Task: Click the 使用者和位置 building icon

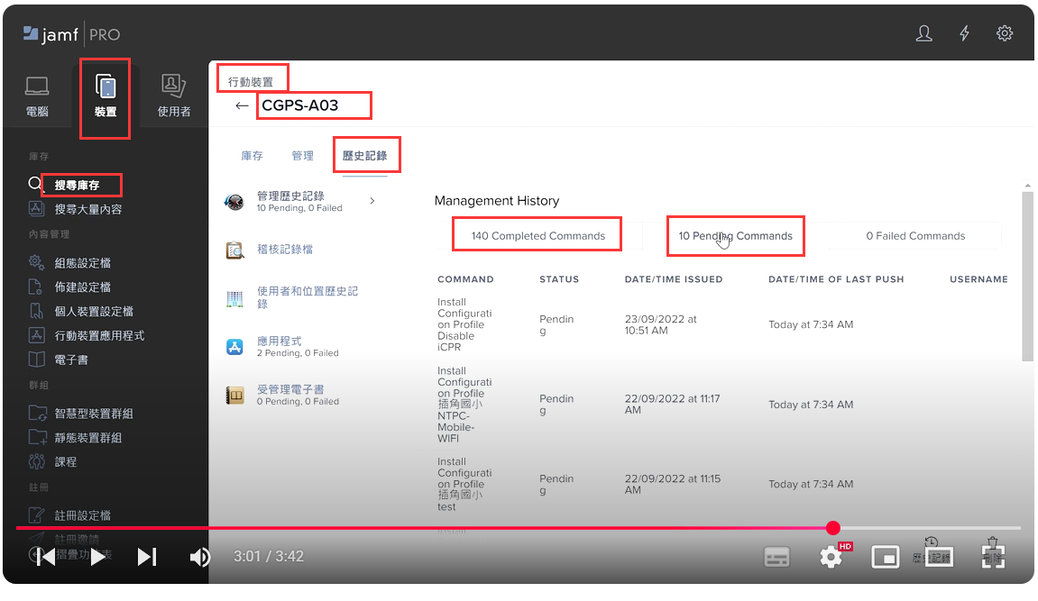Action: click(235, 299)
